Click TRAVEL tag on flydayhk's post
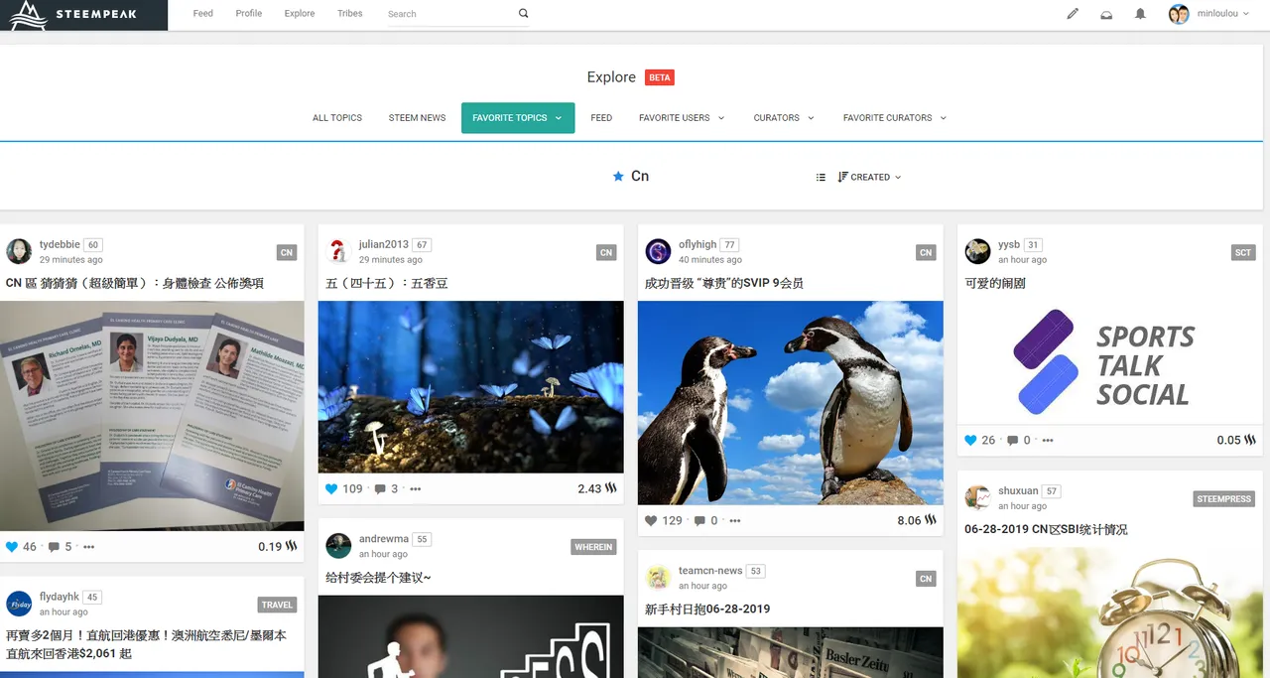Image resolution: width=1270 pixels, height=678 pixels. click(277, 605)
